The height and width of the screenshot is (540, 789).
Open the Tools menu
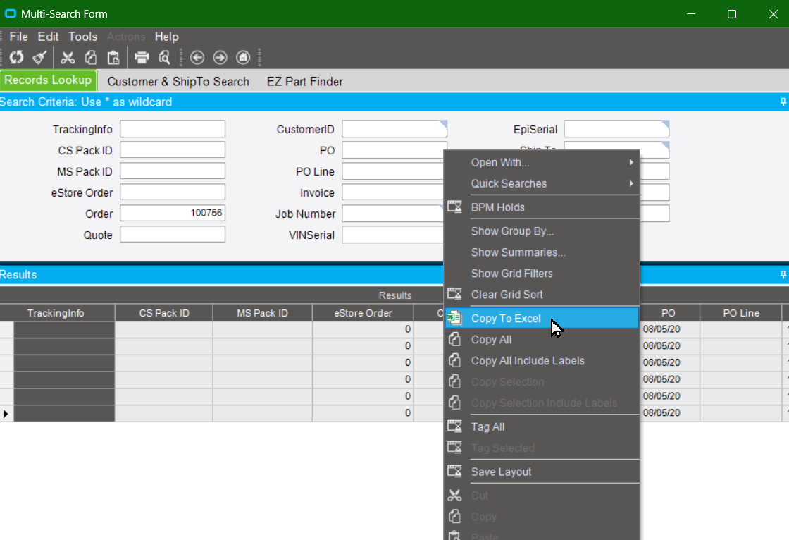pos(82,36)
